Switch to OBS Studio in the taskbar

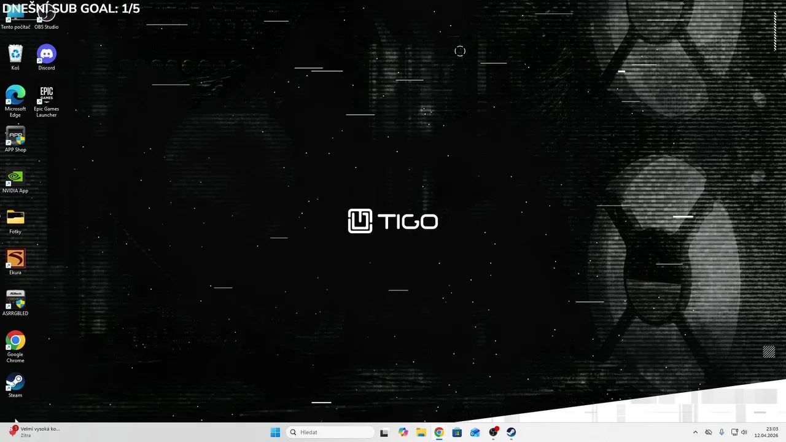[493, 432]
